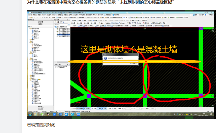Click the 查看钢筋量 view rebar quantity tool
224x133 pixels.
pyautogui.click(x=81, y=17)
